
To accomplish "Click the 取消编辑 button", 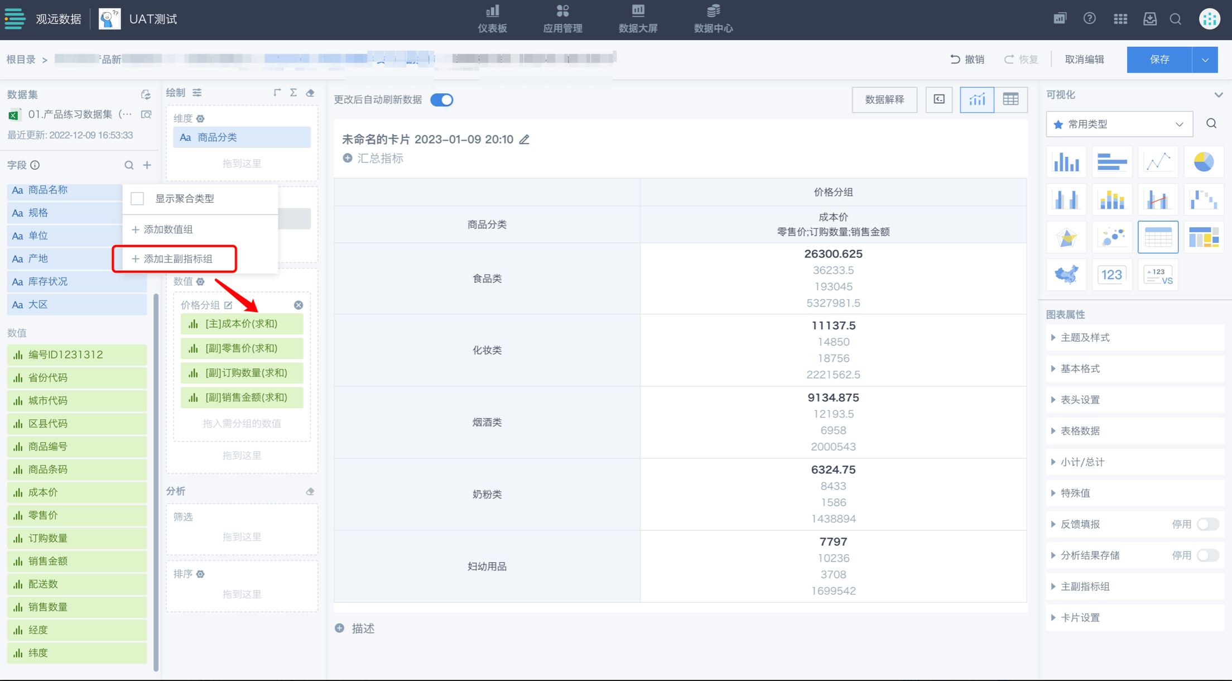I will [1084, 59].
